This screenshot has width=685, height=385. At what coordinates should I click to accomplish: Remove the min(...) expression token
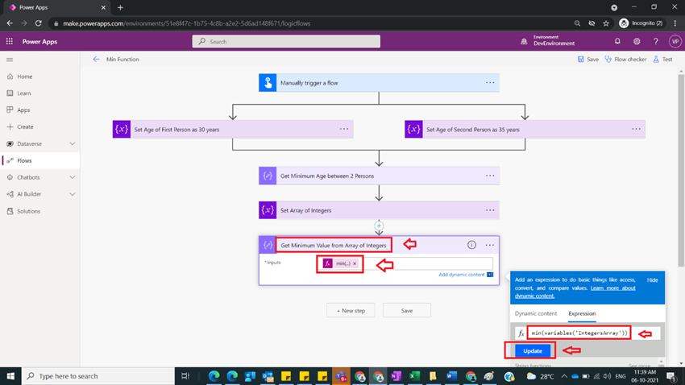[x=355, y=263]
